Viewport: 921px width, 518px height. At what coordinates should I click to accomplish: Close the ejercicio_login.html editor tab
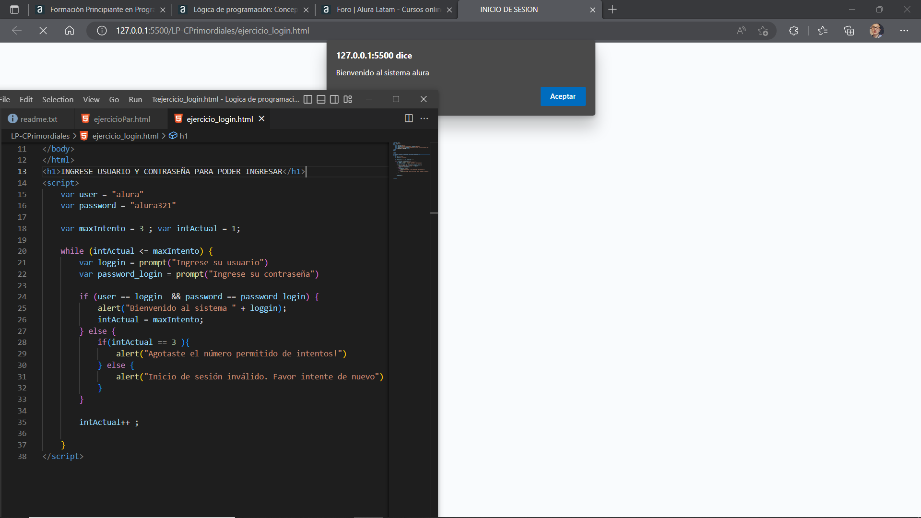262,118
